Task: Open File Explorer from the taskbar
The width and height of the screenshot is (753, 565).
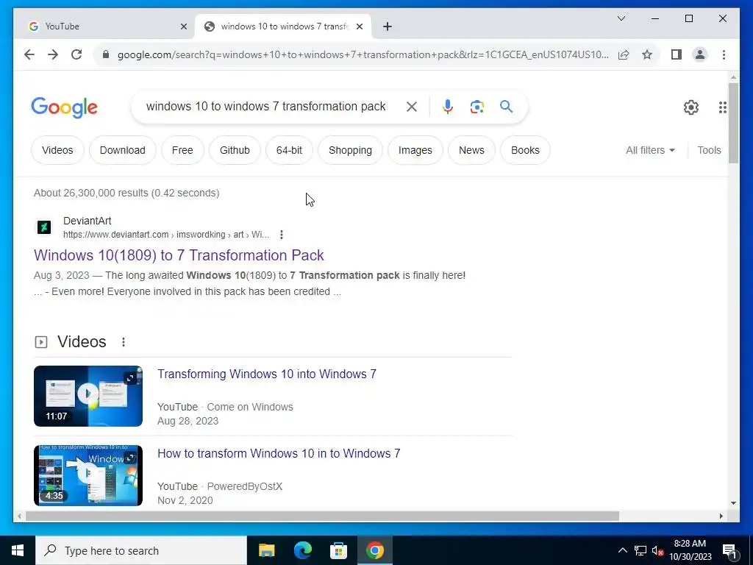Action: [x=266, y=550]
